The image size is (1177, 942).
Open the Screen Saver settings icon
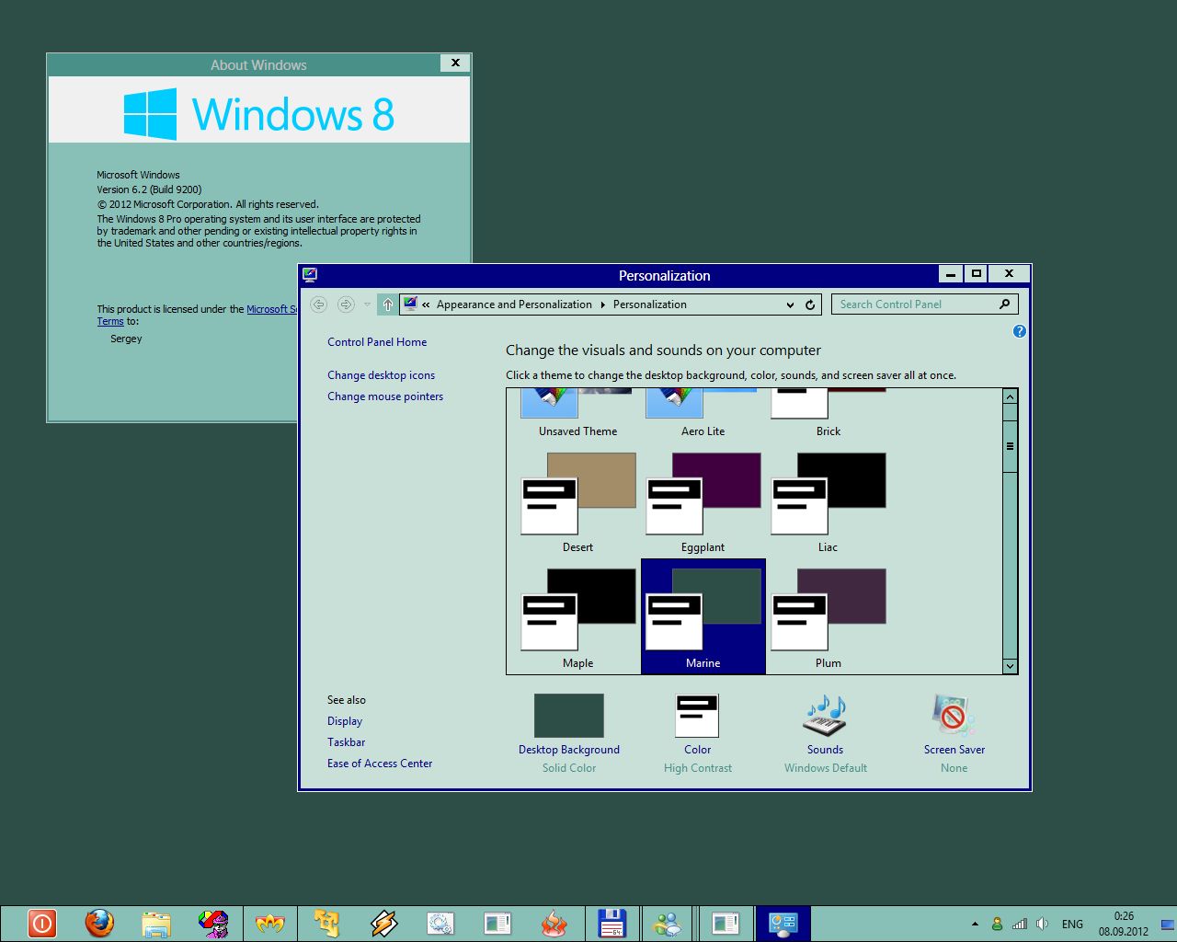pos(954,717)
